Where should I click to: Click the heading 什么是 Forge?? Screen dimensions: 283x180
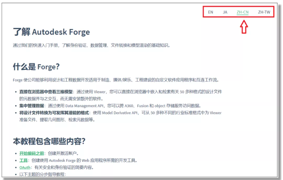[36, 67]
